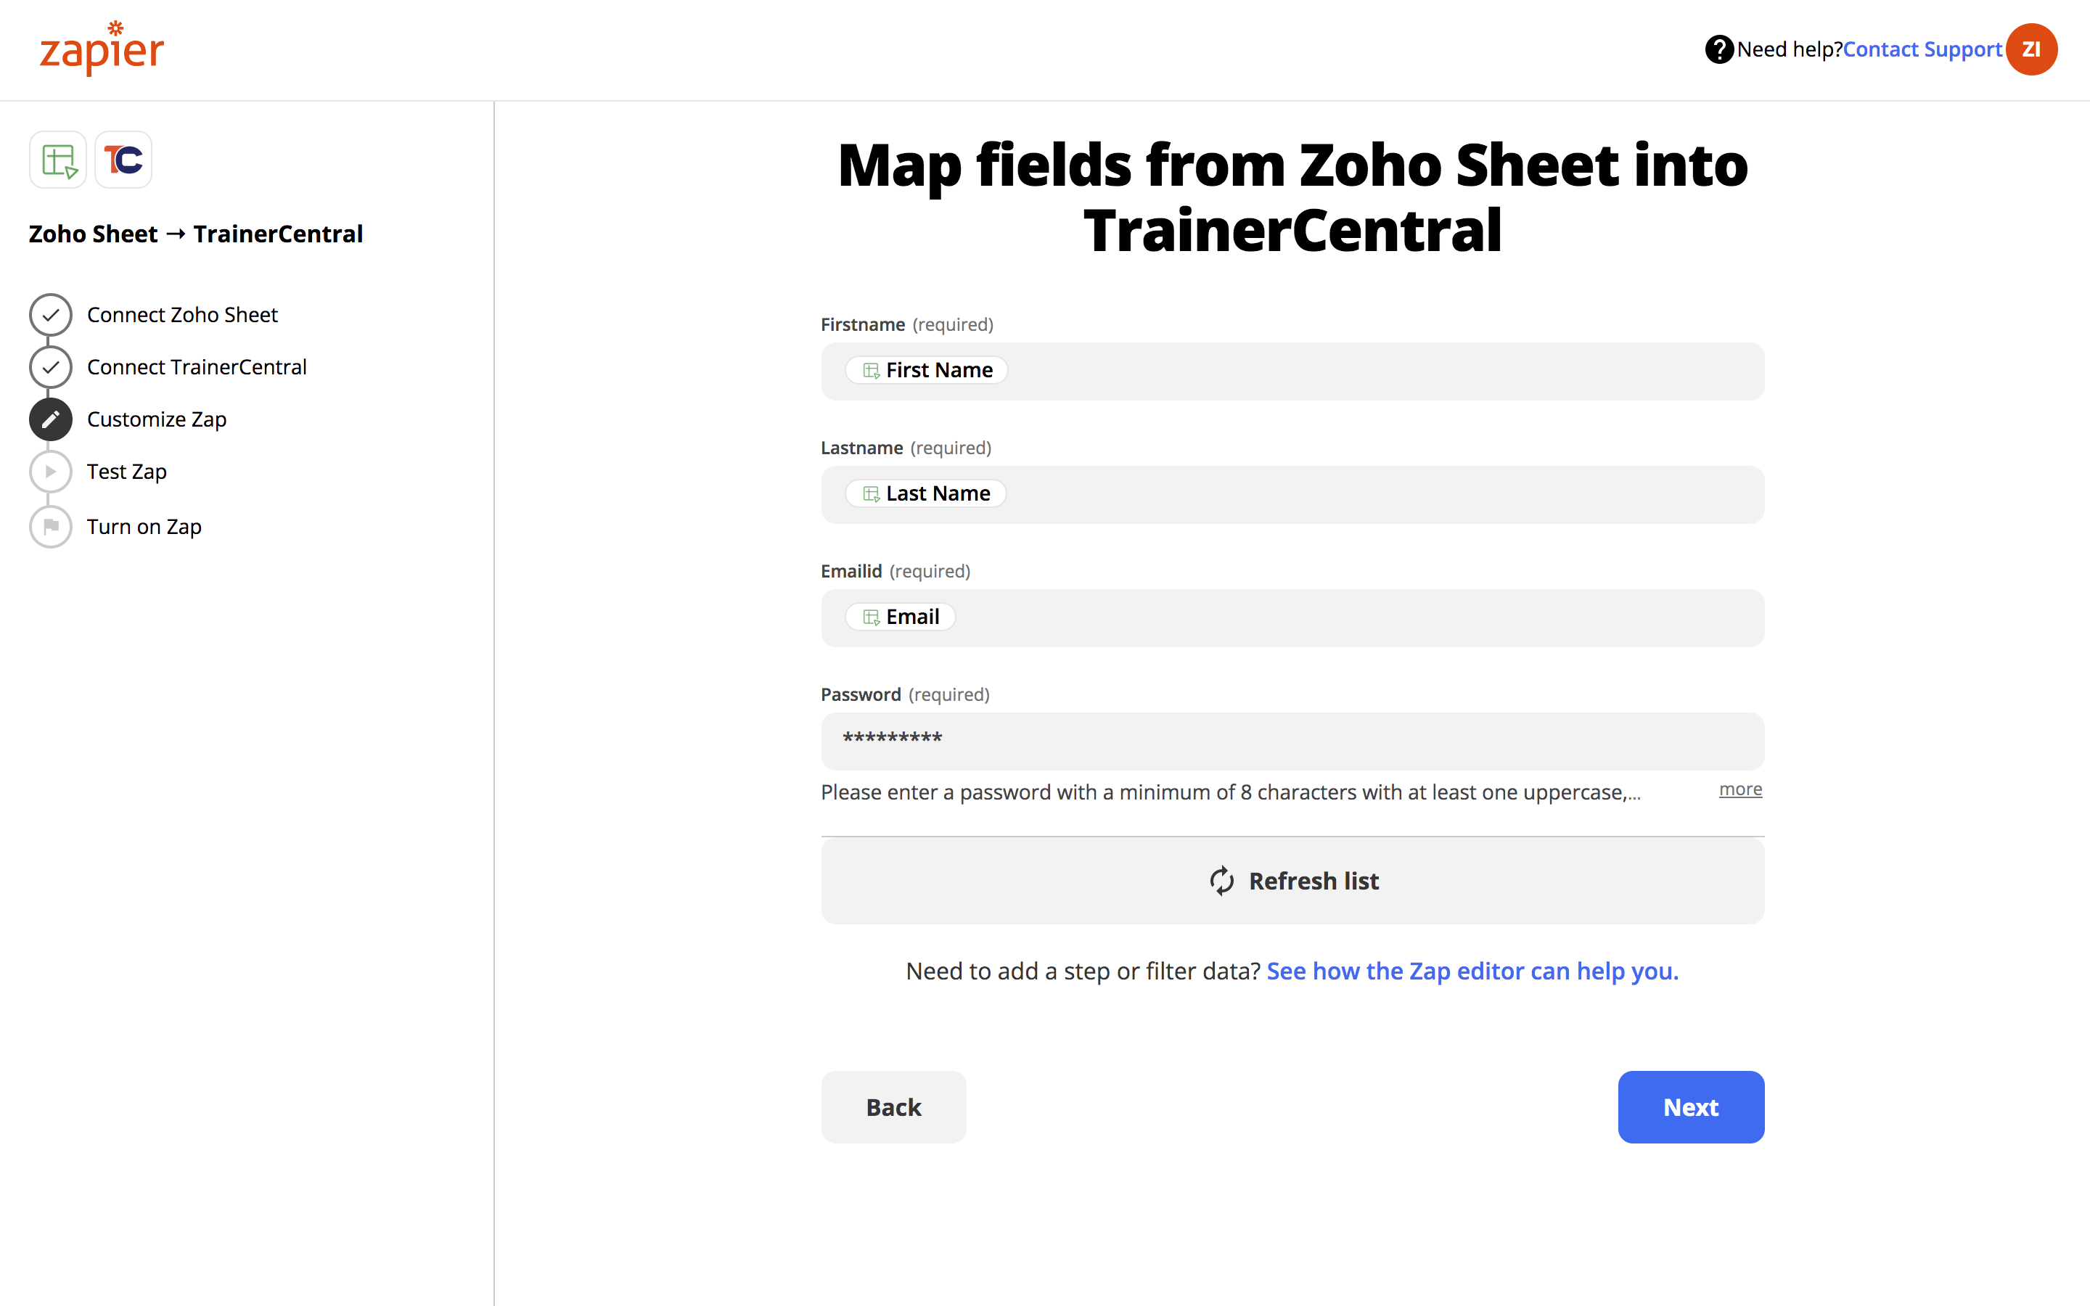Click the Zapier logo
Screen dimensions: 2090x1306
pyautogui.click(x=102, y=50)
